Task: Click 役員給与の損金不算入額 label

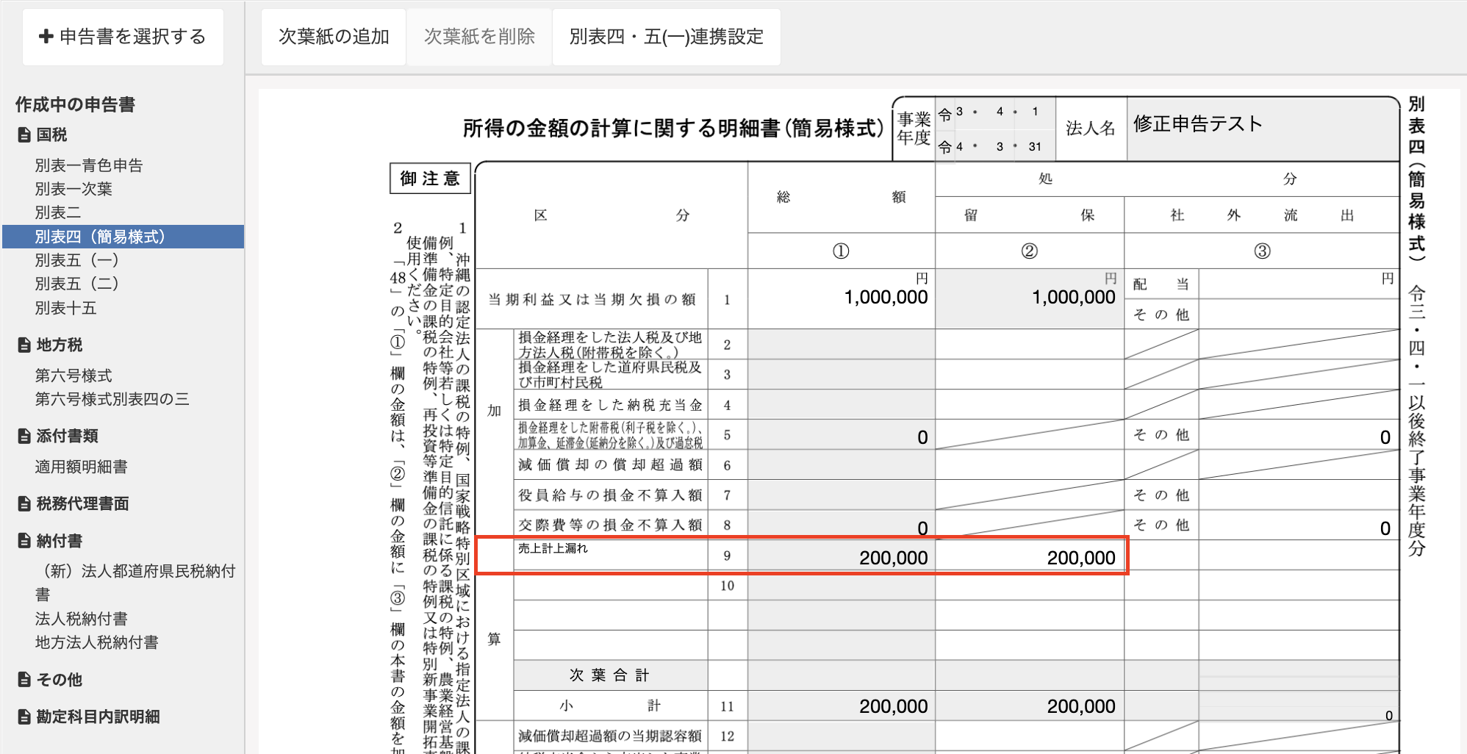Action: pyautogui.click(x=611, y=495)
